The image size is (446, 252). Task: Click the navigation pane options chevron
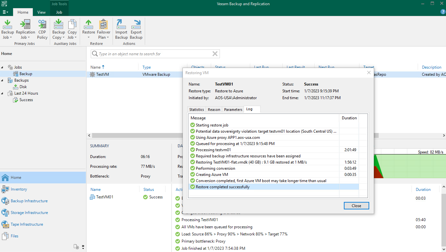(x=83, y=247)
